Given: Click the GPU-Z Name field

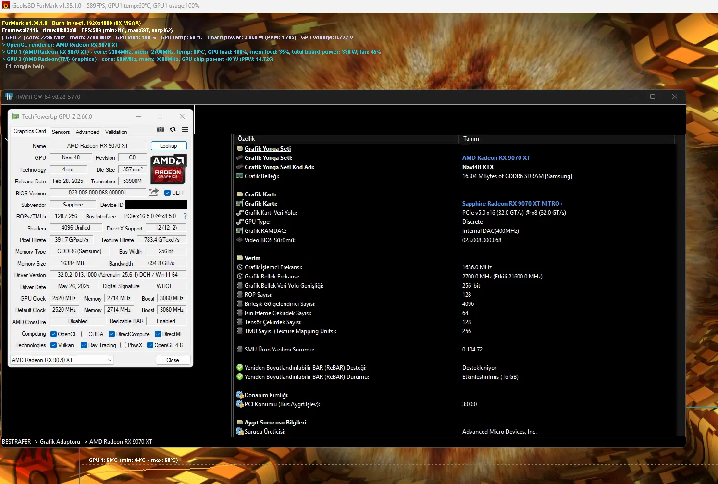Looking at the screenshot, I should (98, 145).
